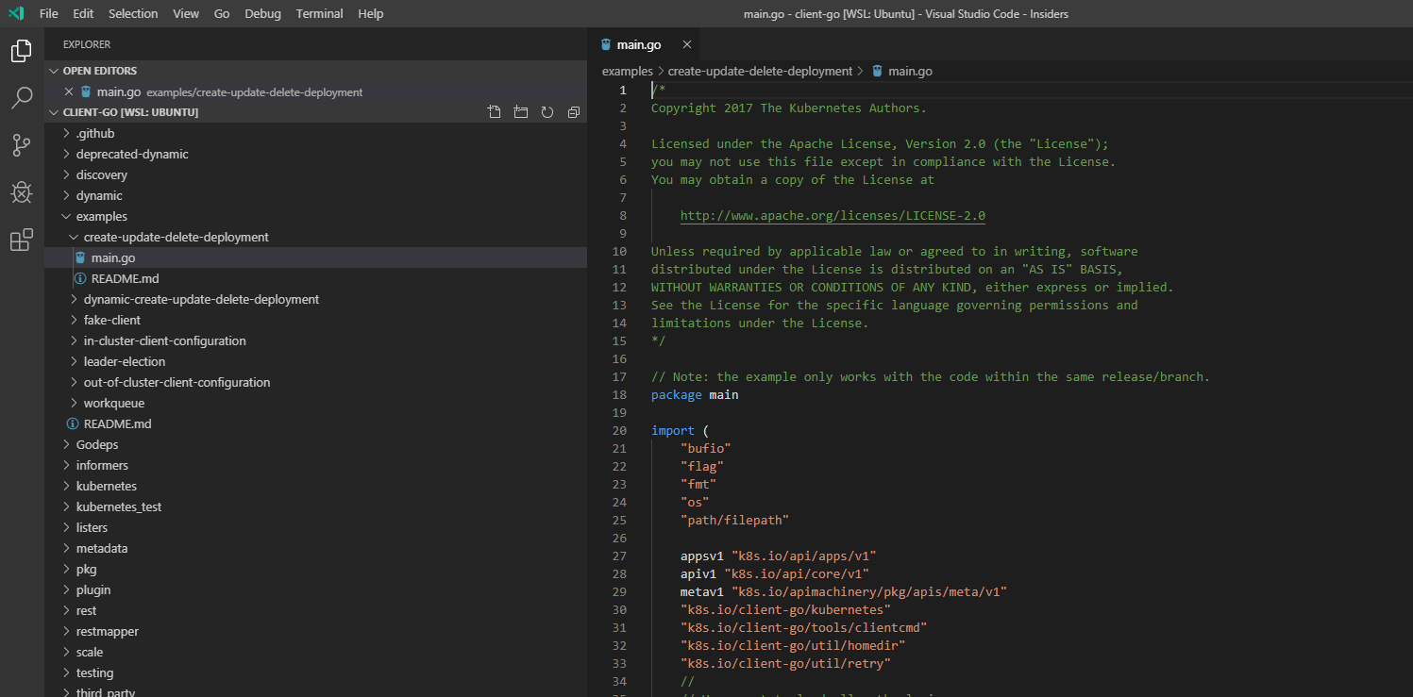The height and width of the screenshot is (697, 1413).
Task: Click Go file icon in breadcrumb
Action: (878, 71)
